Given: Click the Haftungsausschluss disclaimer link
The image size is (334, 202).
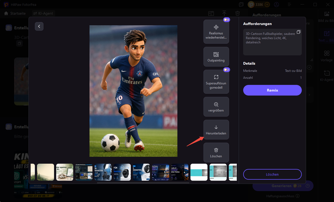Looking at the screenshot, I should point(280,196).
